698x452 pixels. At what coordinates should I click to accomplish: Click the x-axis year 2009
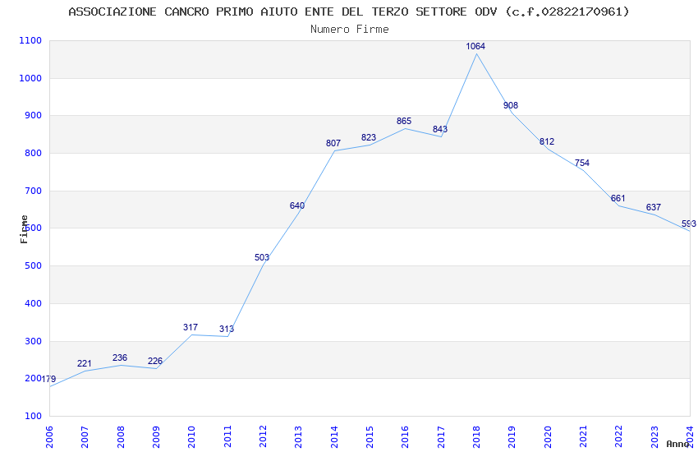[x=156, y=437]
